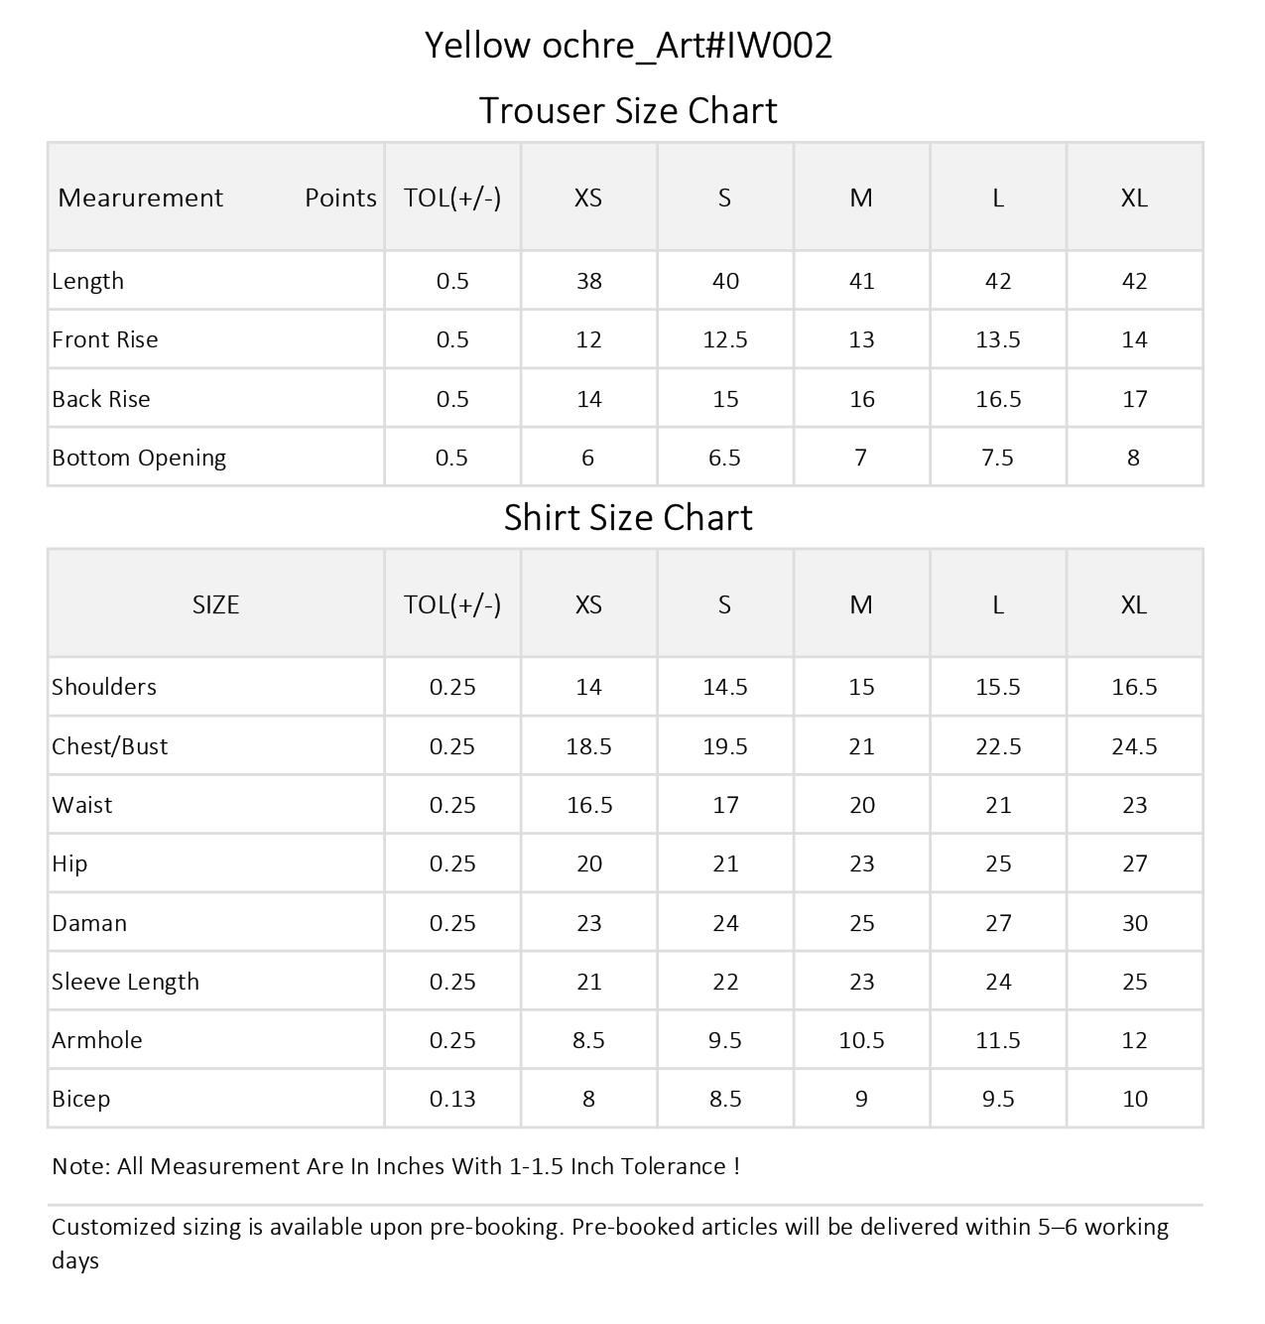Click the Shoulders row label

[x=104, y=687]
